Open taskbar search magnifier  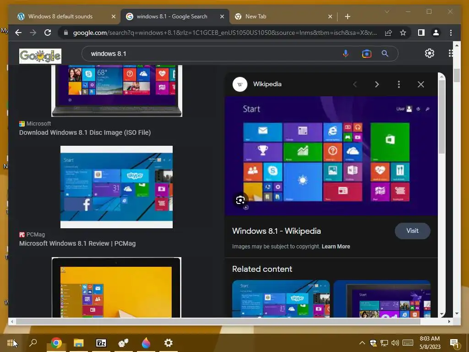(33, 342)
